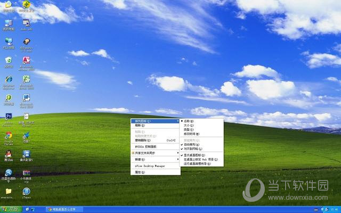Click 刷新 (Refresh) in the context menu
The image size is (341, 213).
coord(155,126)
